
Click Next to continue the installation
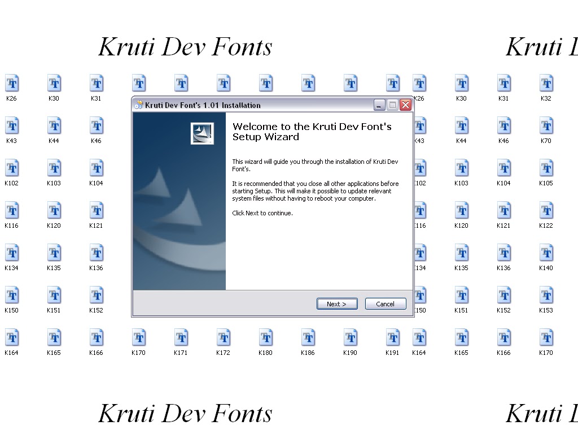[x=336, y=303]
